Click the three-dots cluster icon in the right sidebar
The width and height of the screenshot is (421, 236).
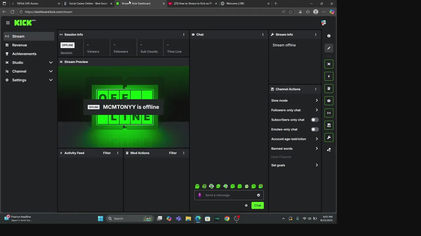point(329,150)
